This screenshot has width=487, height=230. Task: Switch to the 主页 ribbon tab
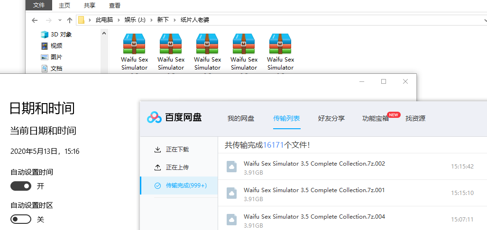(x=64, y=5)
